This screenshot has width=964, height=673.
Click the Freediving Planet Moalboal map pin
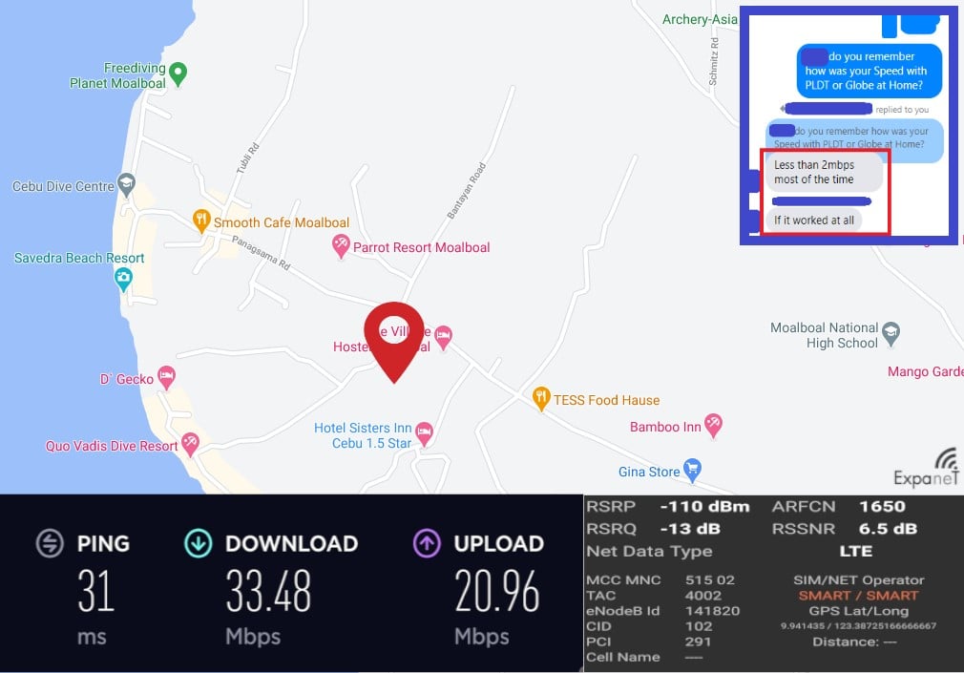tap(178, 74)
